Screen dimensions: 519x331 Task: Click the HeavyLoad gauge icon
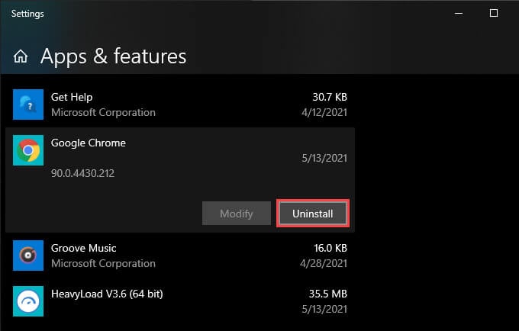pos(28,300)
